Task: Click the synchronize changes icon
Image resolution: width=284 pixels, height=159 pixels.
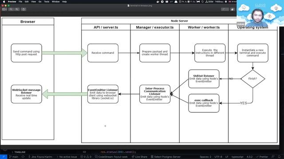Action: (x=23, y=157)
